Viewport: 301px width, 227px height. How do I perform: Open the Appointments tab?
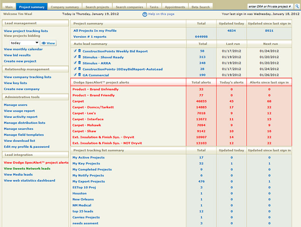tap(175, 7)
